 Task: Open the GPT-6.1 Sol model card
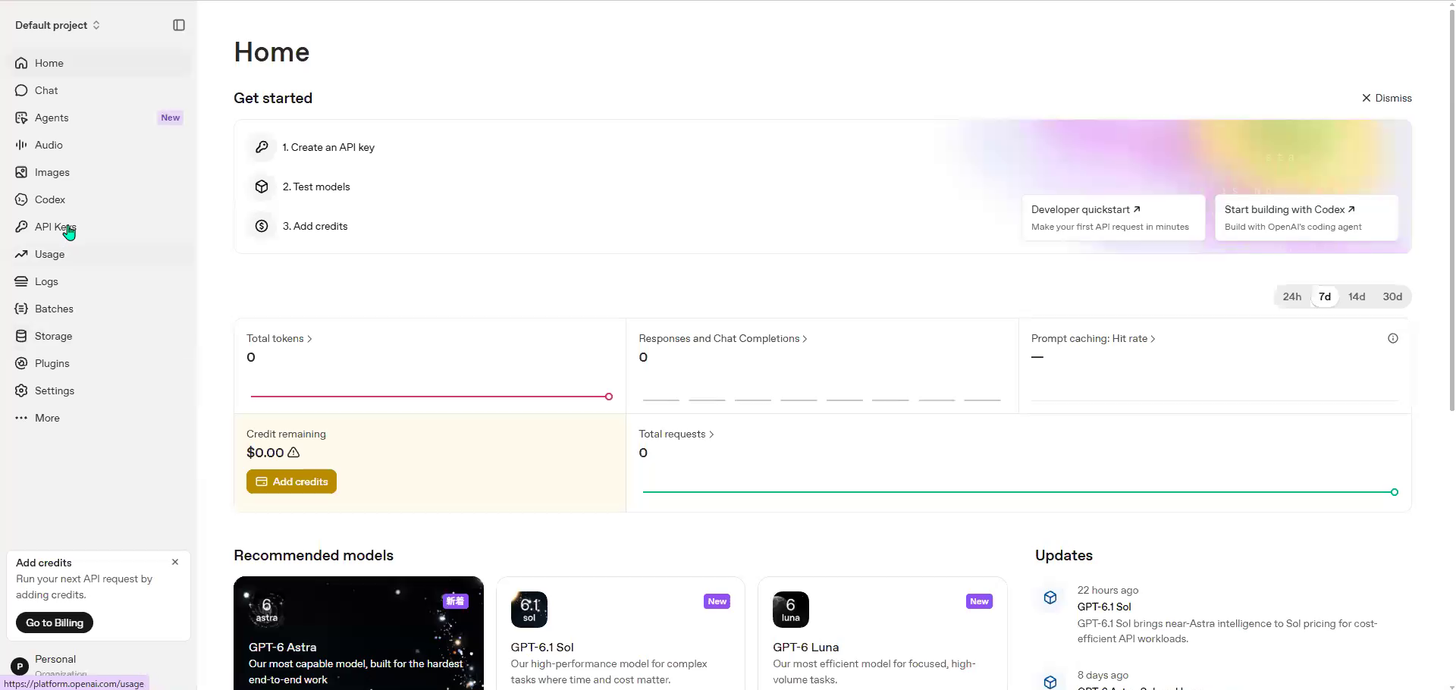pos(620,634)
